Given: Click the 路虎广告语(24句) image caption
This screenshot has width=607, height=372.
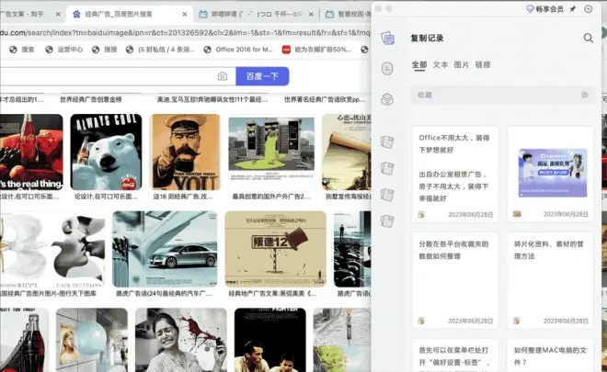Looking at the screenshot, I should 164,294.
